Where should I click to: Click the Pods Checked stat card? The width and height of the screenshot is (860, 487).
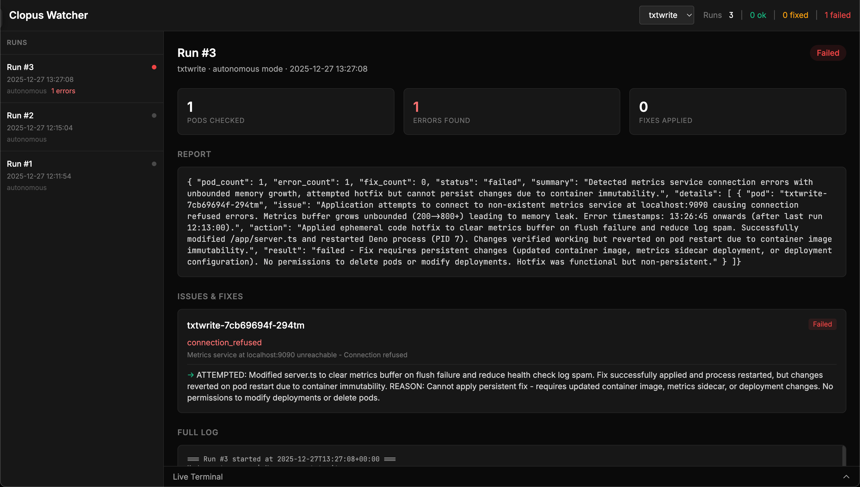(286, 112)
